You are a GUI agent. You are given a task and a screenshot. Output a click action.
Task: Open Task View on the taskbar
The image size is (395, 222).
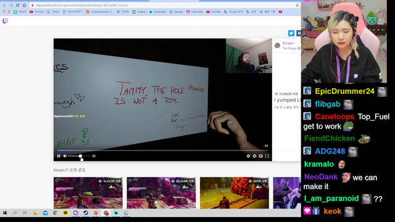coord(25,213)
